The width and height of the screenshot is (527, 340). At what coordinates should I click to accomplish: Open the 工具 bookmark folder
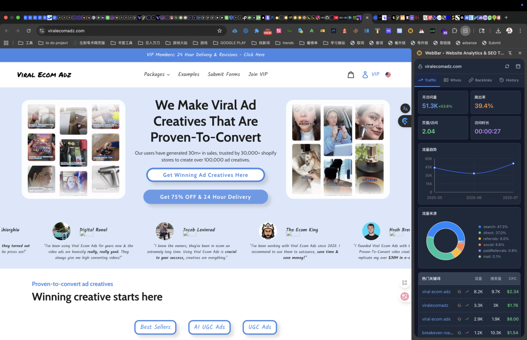pos(25,43)
